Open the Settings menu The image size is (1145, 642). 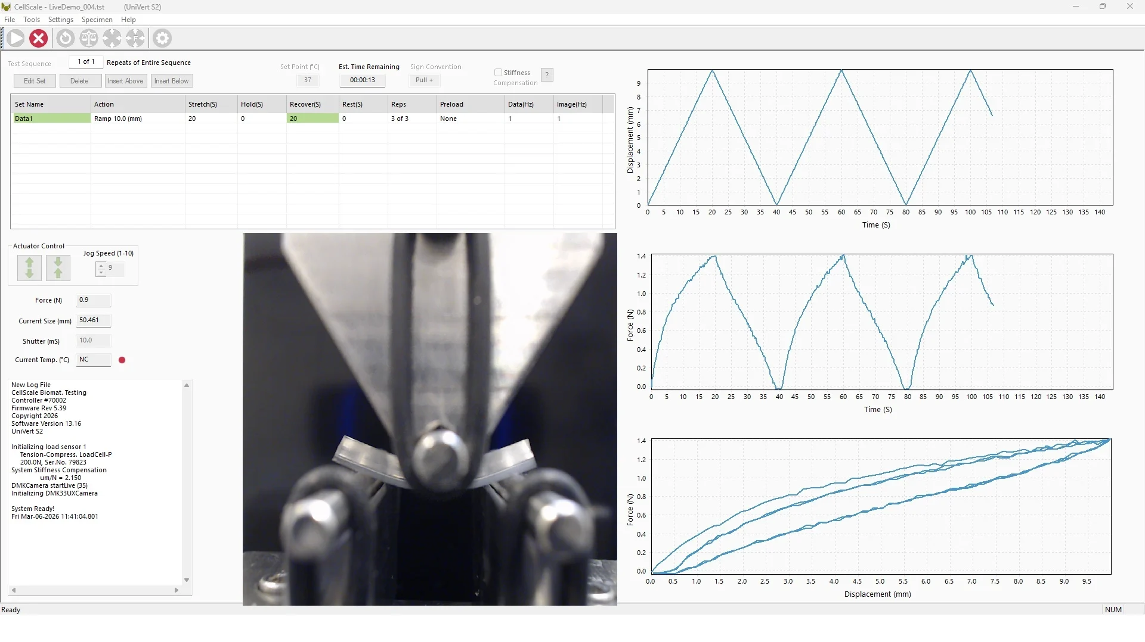(x=61, y=20)
